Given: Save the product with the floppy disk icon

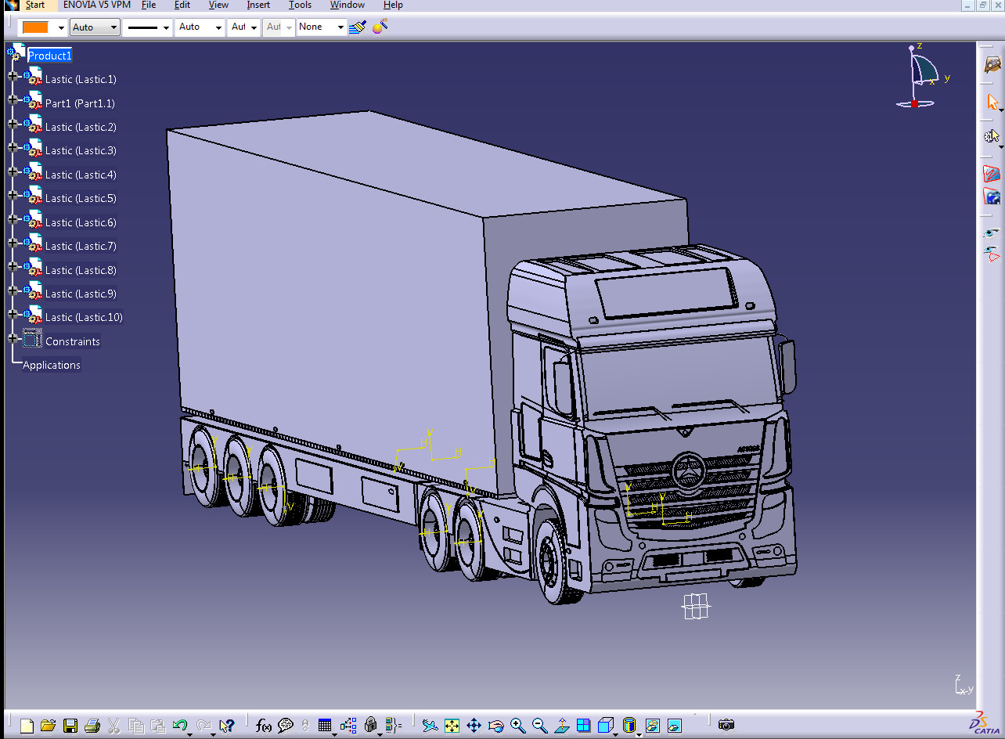Looking at the screenshot, I should 70,726.
